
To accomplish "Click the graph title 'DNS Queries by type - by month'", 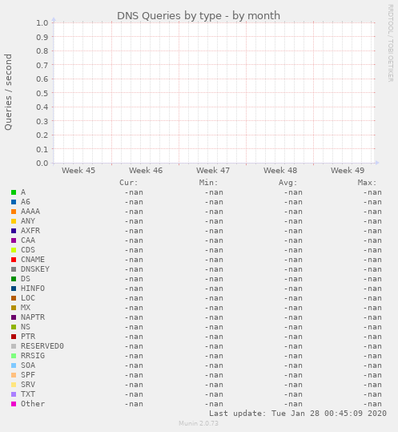I will 199,16.
